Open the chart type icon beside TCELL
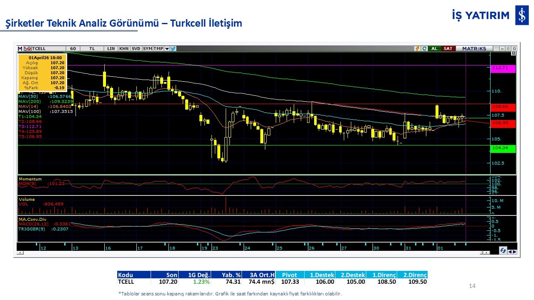This screenshot has width=534, height=300. (28, 49)
